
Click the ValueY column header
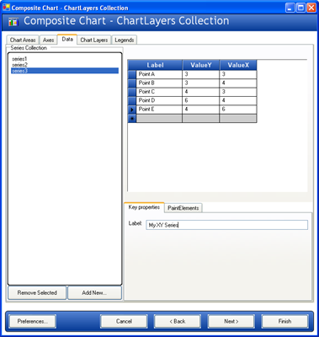point(201,65)
